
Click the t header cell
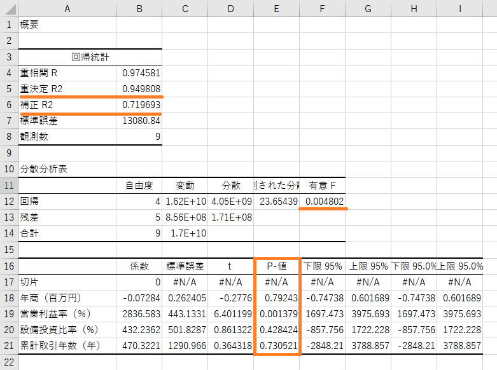coord(230,266)
